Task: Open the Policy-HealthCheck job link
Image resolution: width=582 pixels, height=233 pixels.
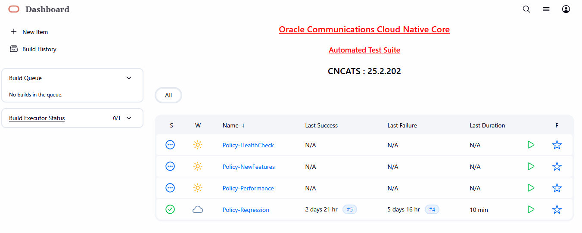Action: coord(248,145)
